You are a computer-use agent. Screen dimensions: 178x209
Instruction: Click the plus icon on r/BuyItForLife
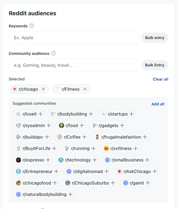54,148
